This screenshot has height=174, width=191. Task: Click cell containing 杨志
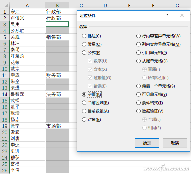(27, 120)
